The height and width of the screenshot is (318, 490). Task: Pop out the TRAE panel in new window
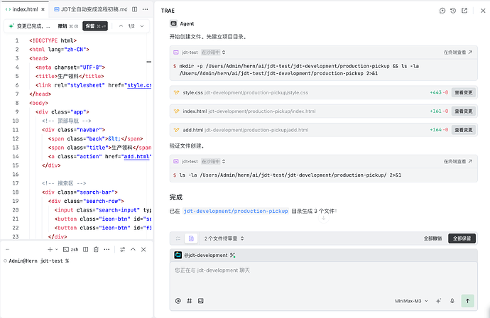click(x=464, y=11)
